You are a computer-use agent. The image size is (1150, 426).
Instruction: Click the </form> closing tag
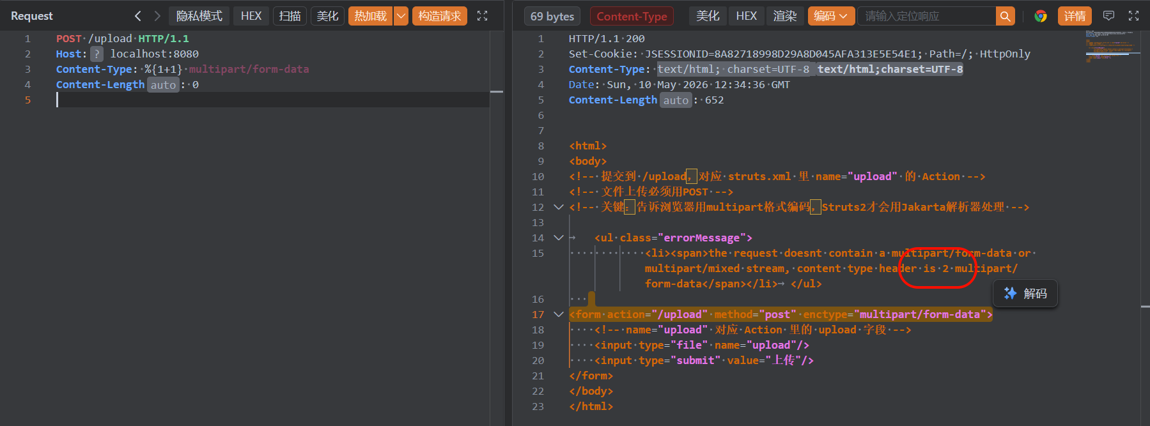pyautogui.click(x=591, y=376)
